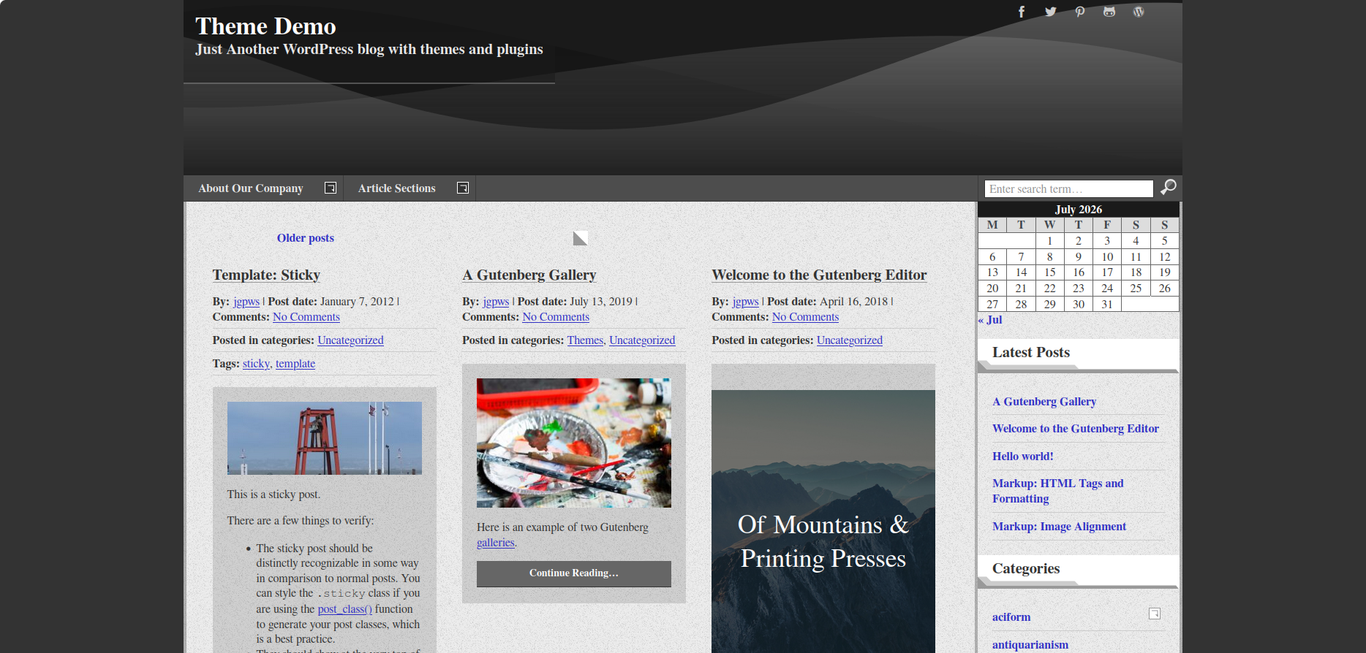Viewport: 1366px width, 653px height.
Task: Open No Comments link under Template: Sticky
Action: point(306,317)
